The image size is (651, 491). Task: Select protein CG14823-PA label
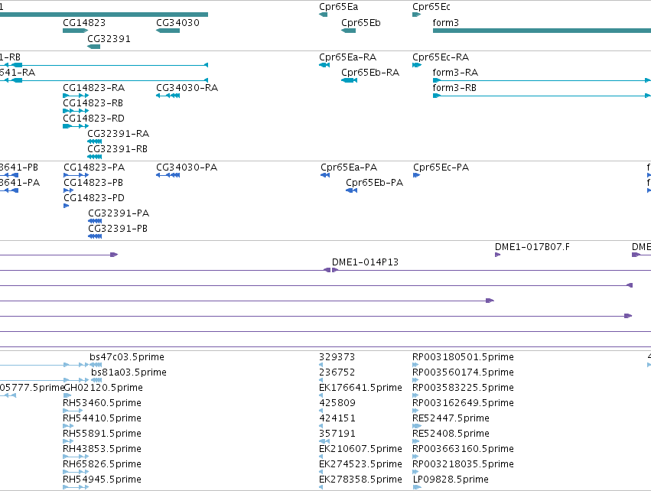94,167
